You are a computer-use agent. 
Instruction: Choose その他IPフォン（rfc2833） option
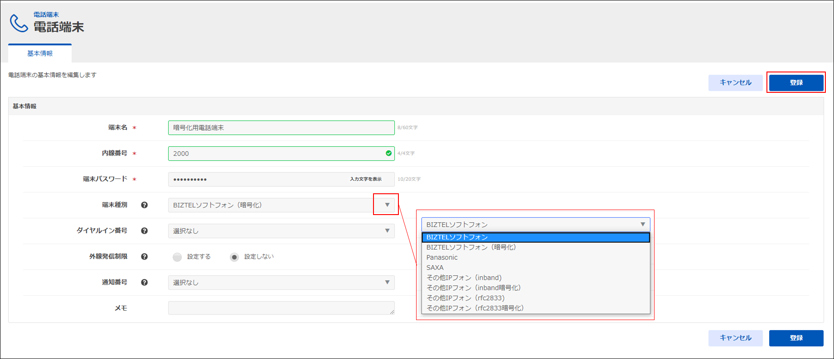coord(536,298)
